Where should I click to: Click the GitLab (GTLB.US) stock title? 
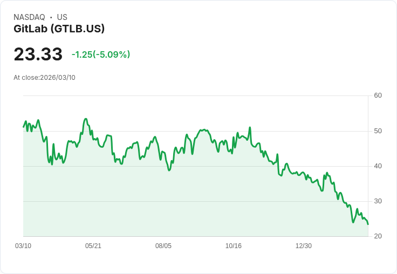(59, 29)
